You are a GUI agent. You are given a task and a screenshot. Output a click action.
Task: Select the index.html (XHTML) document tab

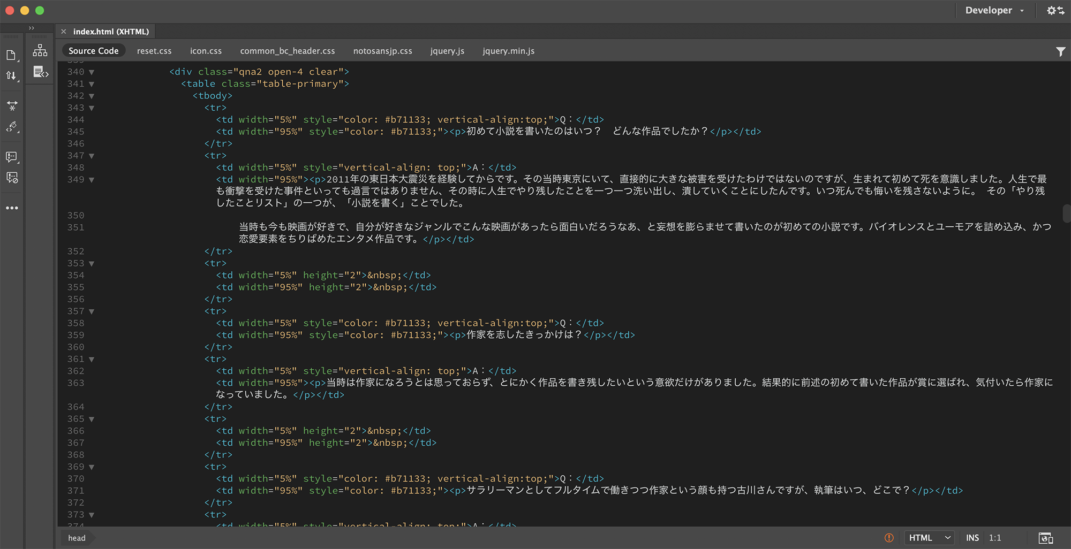pyautogui.click(x=111, y=32)
